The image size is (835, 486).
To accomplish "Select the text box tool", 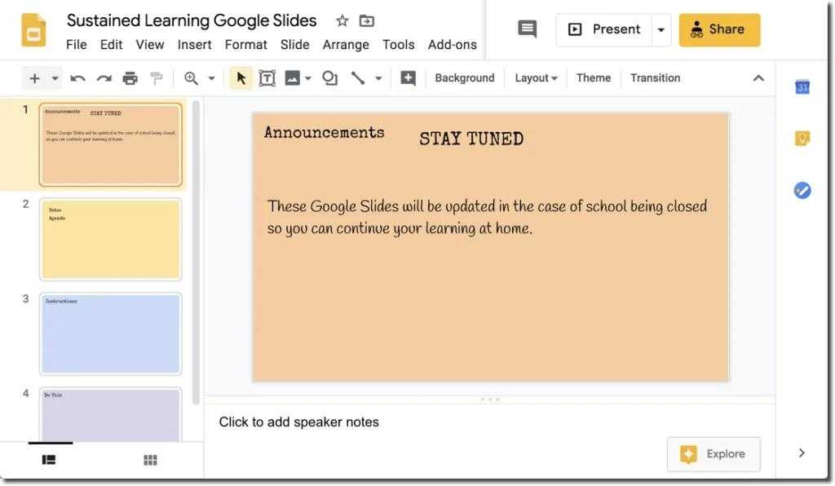I will (267, 78).
